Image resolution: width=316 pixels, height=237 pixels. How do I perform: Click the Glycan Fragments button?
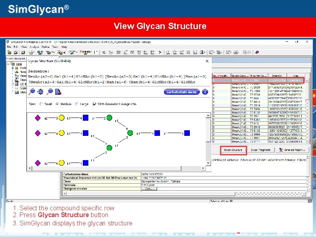pyautogui.click(x=261, y=150)
